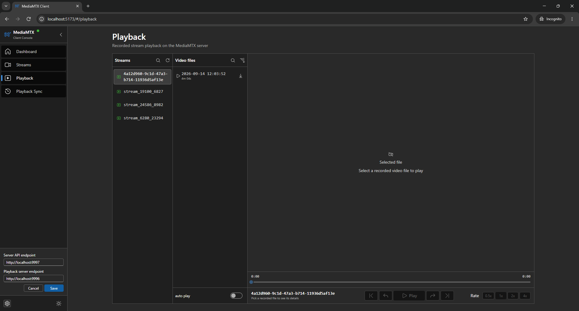Jump to next file button
579x311 pixels.
447,296
